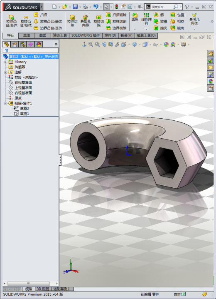Select the 圆角 fillet tool
This screenshot has width=216, height=299.
coord(135,17)
